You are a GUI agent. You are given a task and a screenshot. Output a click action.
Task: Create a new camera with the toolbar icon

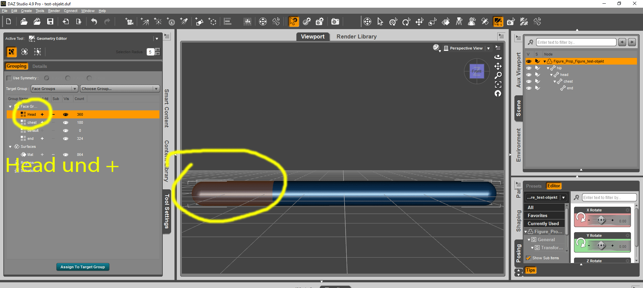click(x=129, y=22)
